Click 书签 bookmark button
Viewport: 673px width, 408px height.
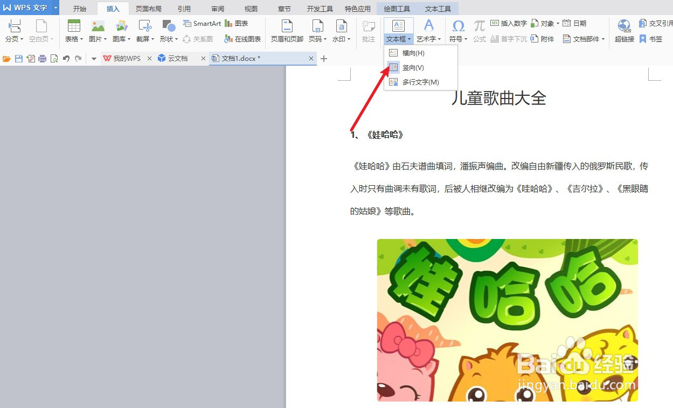click(650, 39)
